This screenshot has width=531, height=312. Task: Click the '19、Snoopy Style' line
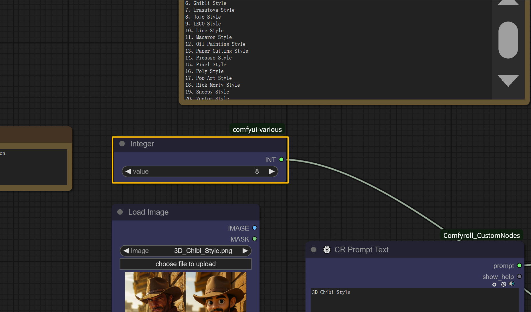pyautogui.click(x=207, y=92)
